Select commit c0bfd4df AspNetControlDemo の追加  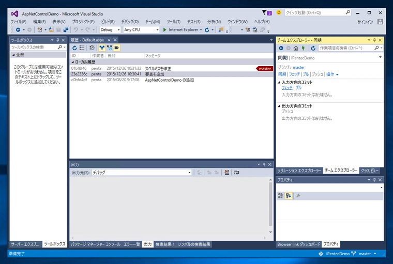(172, 80)
